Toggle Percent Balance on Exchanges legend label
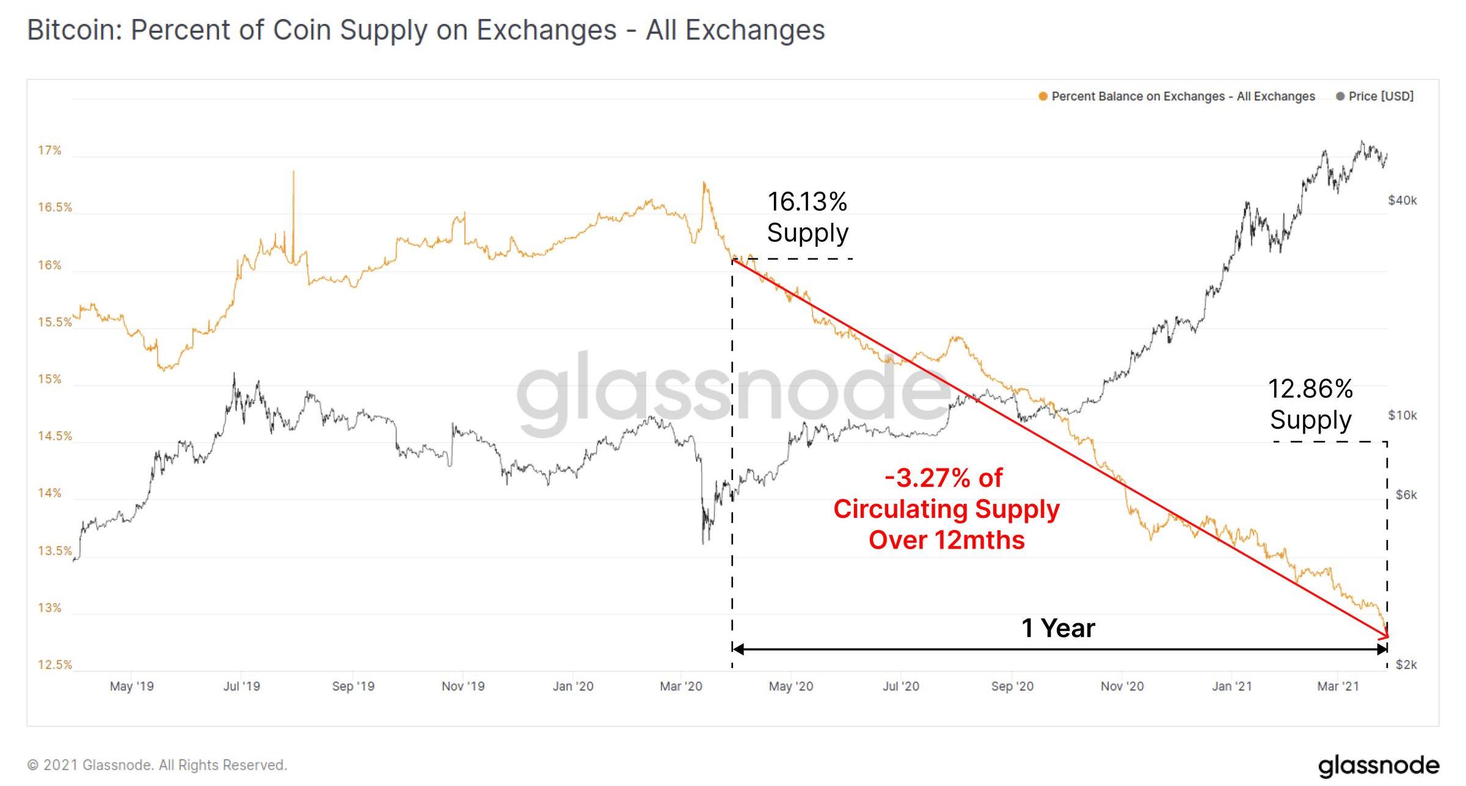1466x786 pixels. click(x=1183, y=96)
